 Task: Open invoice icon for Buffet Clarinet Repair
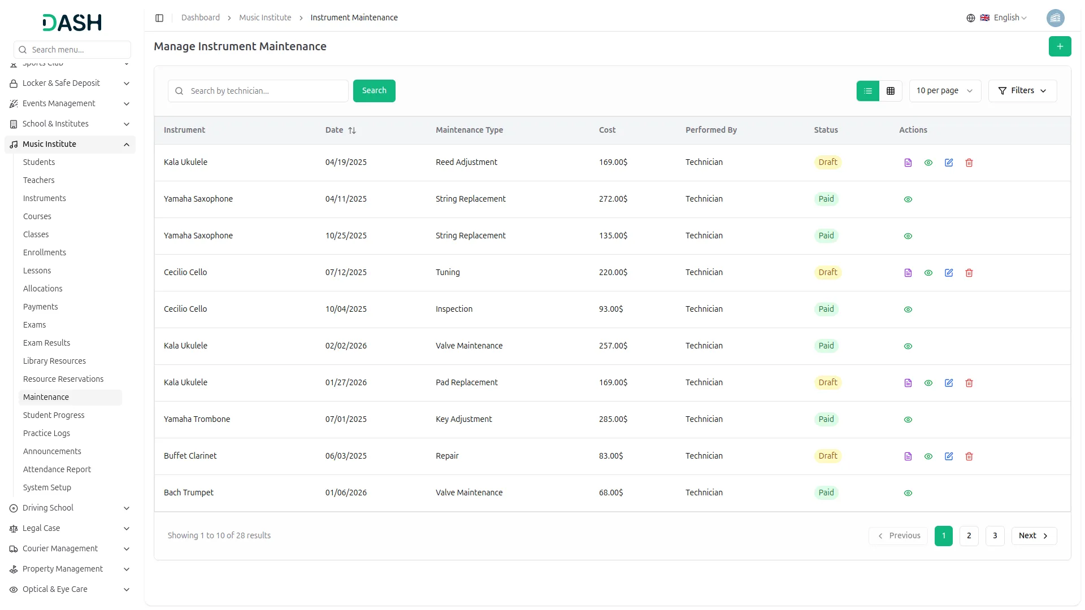[908, 456]
